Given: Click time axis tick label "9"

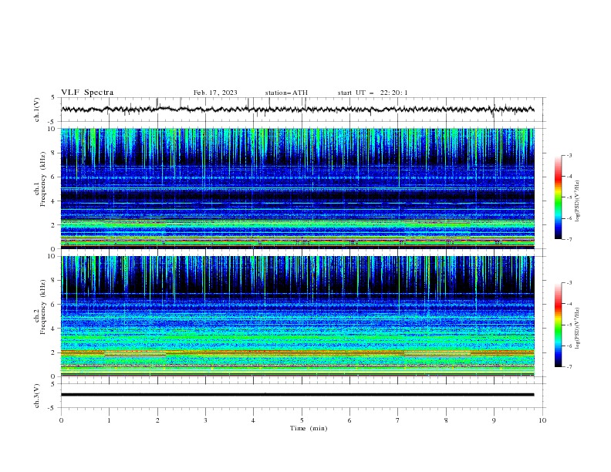Looking at the screenshot, I should (x=494, y=420).
